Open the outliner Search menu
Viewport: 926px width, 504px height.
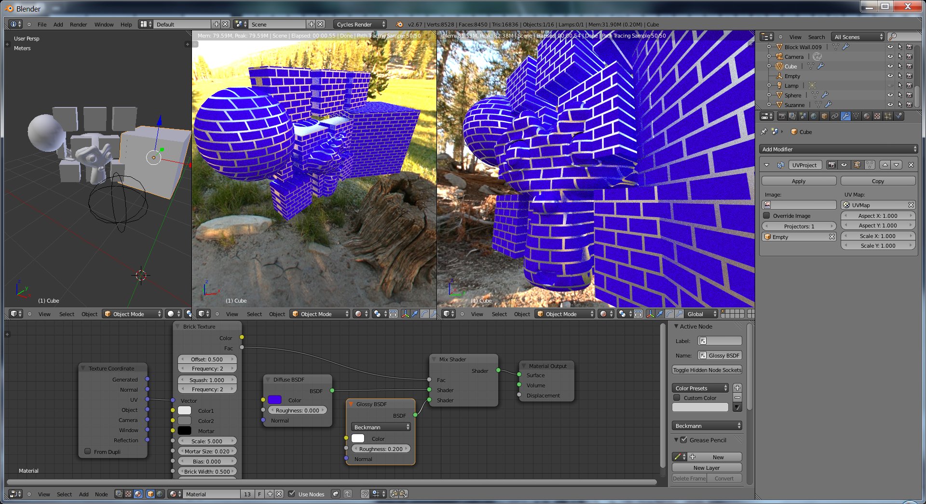point(817,37)
